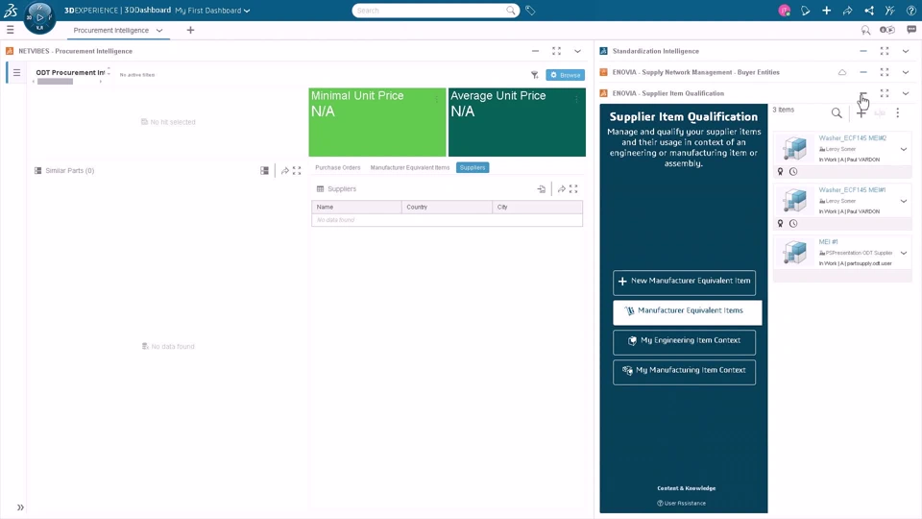Click the Average Unit Price dark green tile
The width and height of the screenshot is (922, 519).
517,122
